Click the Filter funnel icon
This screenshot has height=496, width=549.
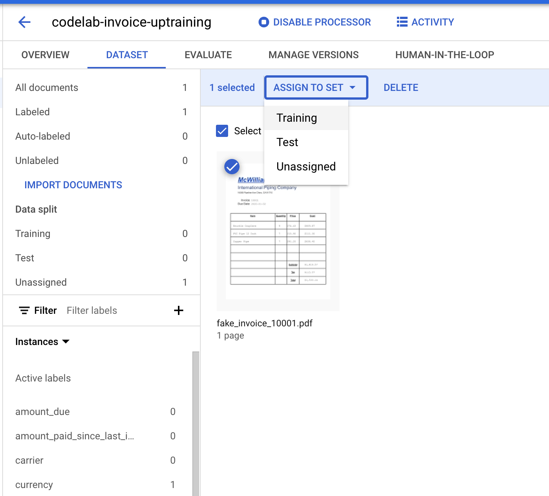click(x=24, y=310)
